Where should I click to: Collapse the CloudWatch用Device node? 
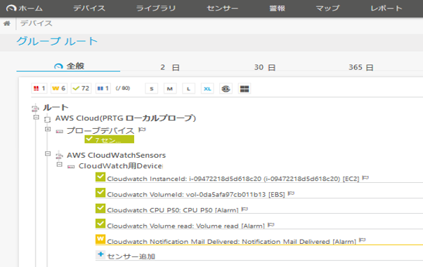pos(59,164)
